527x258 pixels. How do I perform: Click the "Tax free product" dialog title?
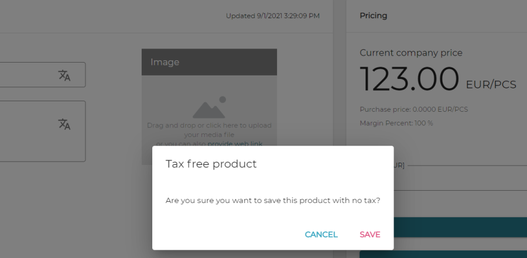[211, 164]
